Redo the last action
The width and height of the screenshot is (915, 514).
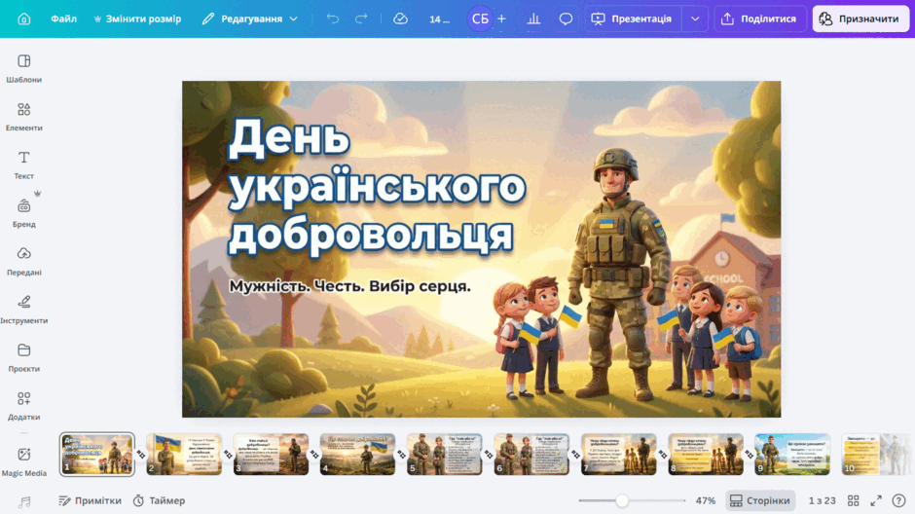point(361,18)
